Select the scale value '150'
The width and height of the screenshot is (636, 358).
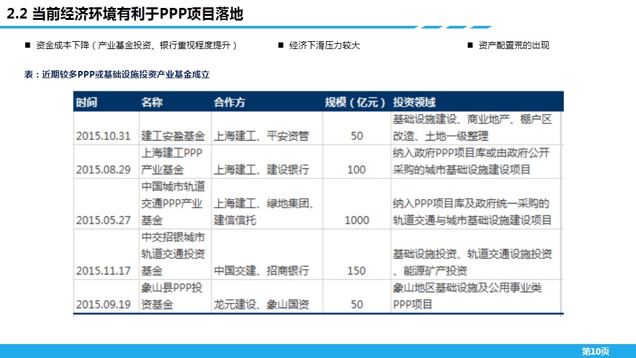tap(356, 270)
